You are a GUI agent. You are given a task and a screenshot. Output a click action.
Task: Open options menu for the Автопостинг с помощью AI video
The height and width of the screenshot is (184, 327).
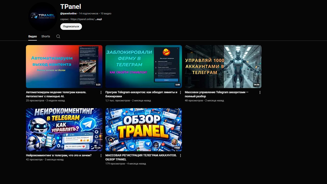[101, 92]
